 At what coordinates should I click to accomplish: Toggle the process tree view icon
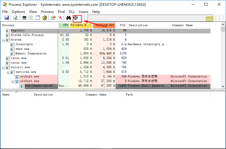pos(31,18)
